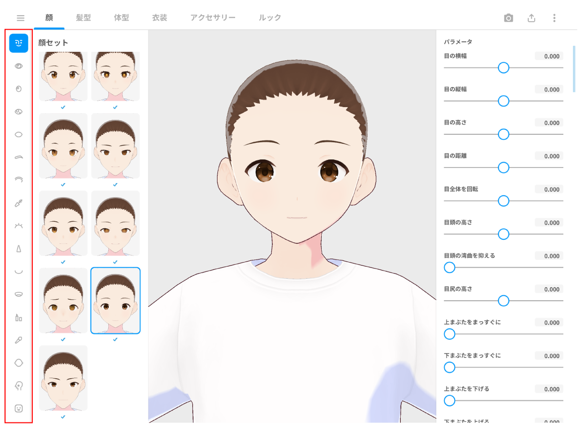
Task: Click the 上まぶたをまっすぐに value field
Action: click(549, 322)
